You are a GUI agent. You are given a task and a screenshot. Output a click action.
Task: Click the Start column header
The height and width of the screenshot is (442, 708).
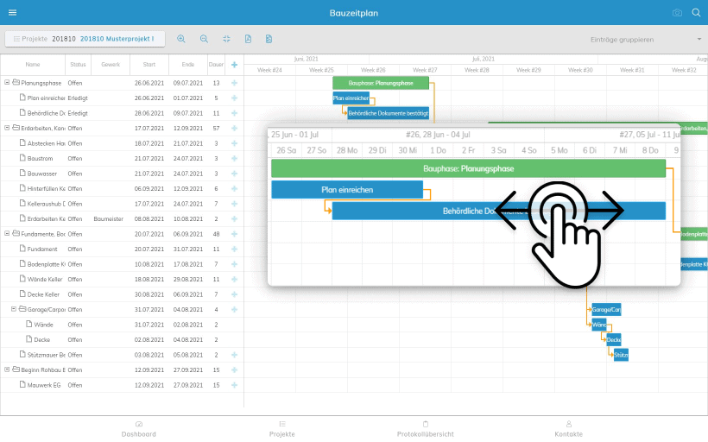(149, 65)
